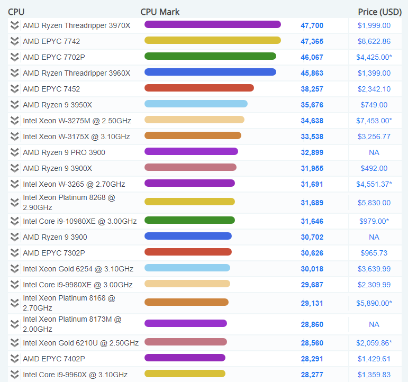Image resolution: width=408 pixels, height=382 pixels.
Task: Open the $1,999.00 price link
Action: coord(374,25)
